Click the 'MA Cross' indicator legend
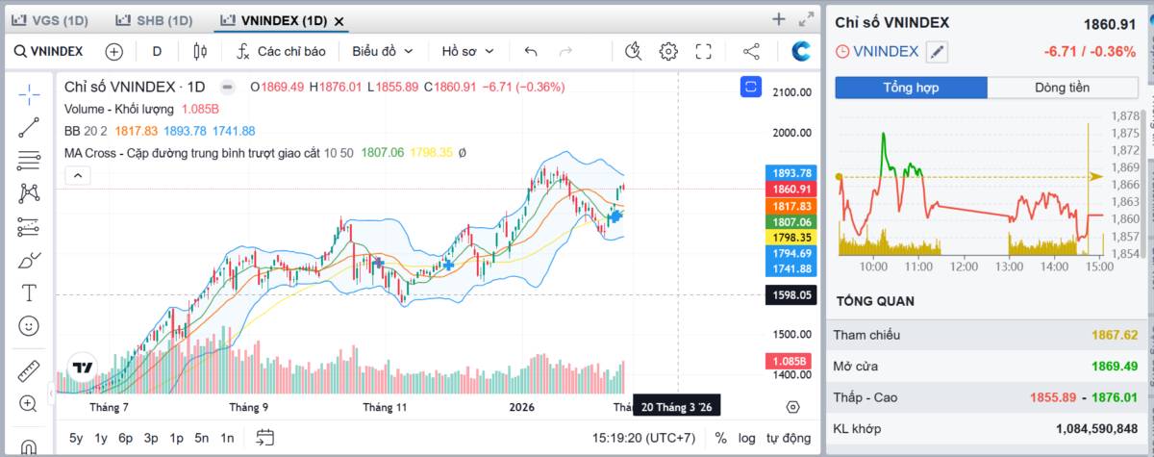The width and height of the screenshot is (1154, 457). (x=191, y=152)
